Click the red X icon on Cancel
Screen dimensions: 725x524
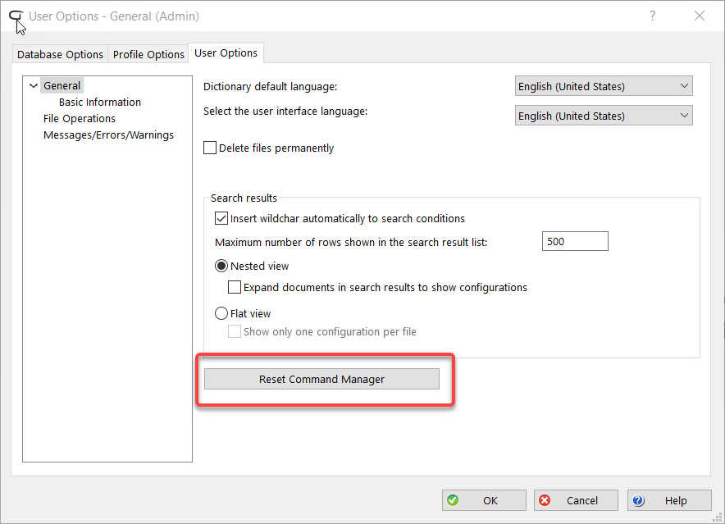point(545,500)
